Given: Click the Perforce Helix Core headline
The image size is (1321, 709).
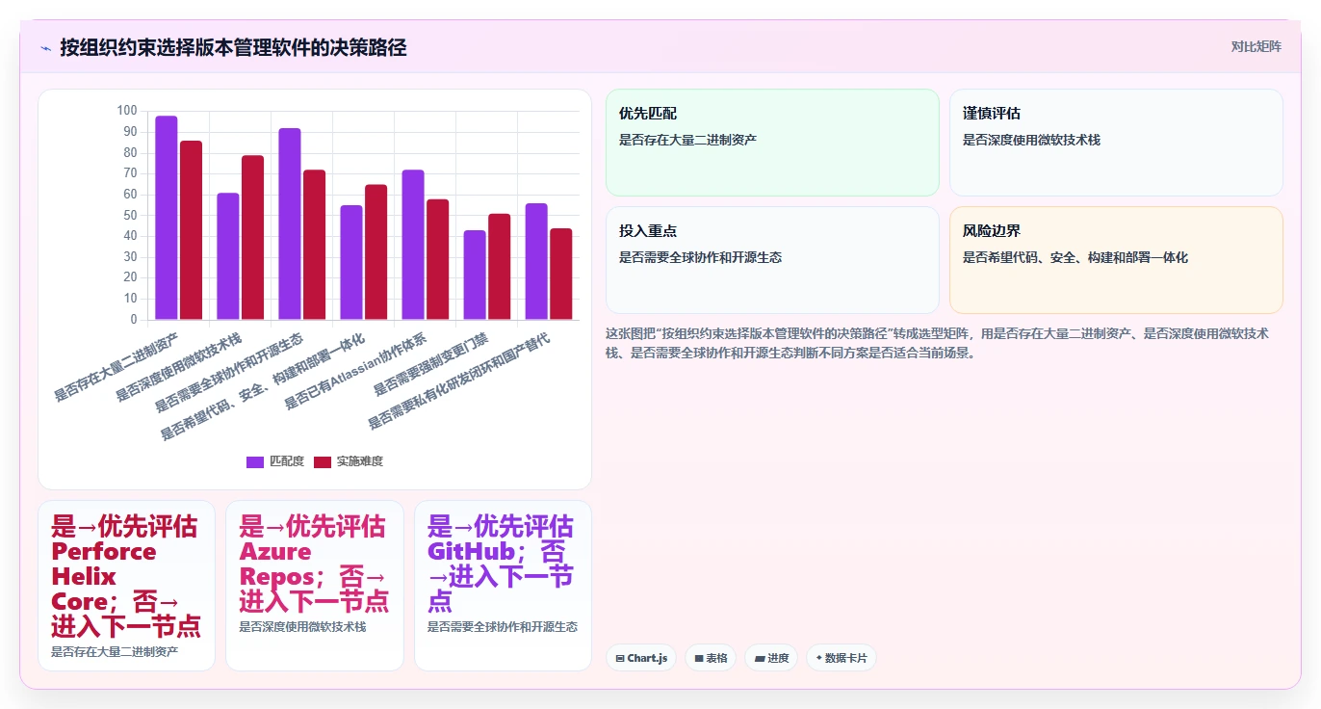Looking at the screenshot, I should [126, 576].
